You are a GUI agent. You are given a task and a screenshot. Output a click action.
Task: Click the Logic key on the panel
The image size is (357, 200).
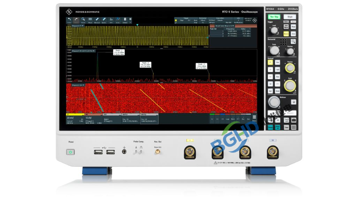click(x=278, y=69)
